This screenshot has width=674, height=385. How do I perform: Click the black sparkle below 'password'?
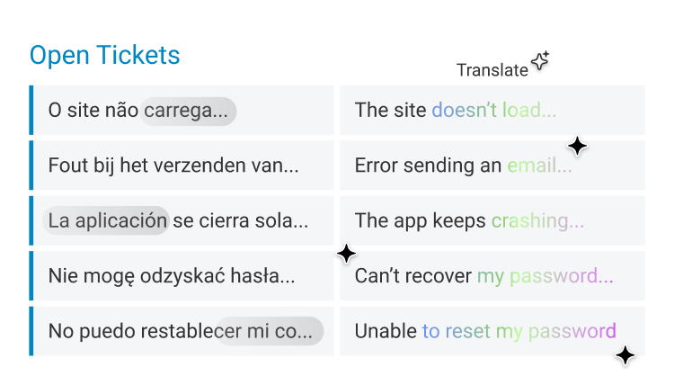(x=625, y=355)
